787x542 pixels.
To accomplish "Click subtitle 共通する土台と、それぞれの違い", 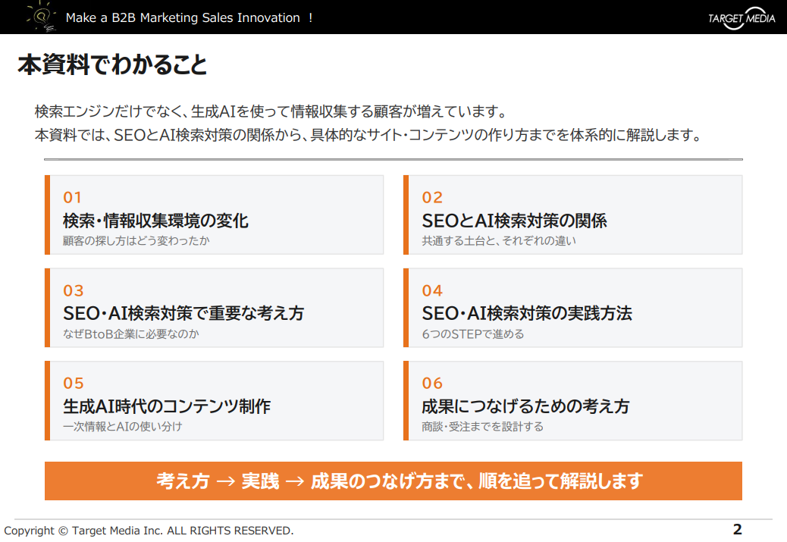I will point(499,241).
